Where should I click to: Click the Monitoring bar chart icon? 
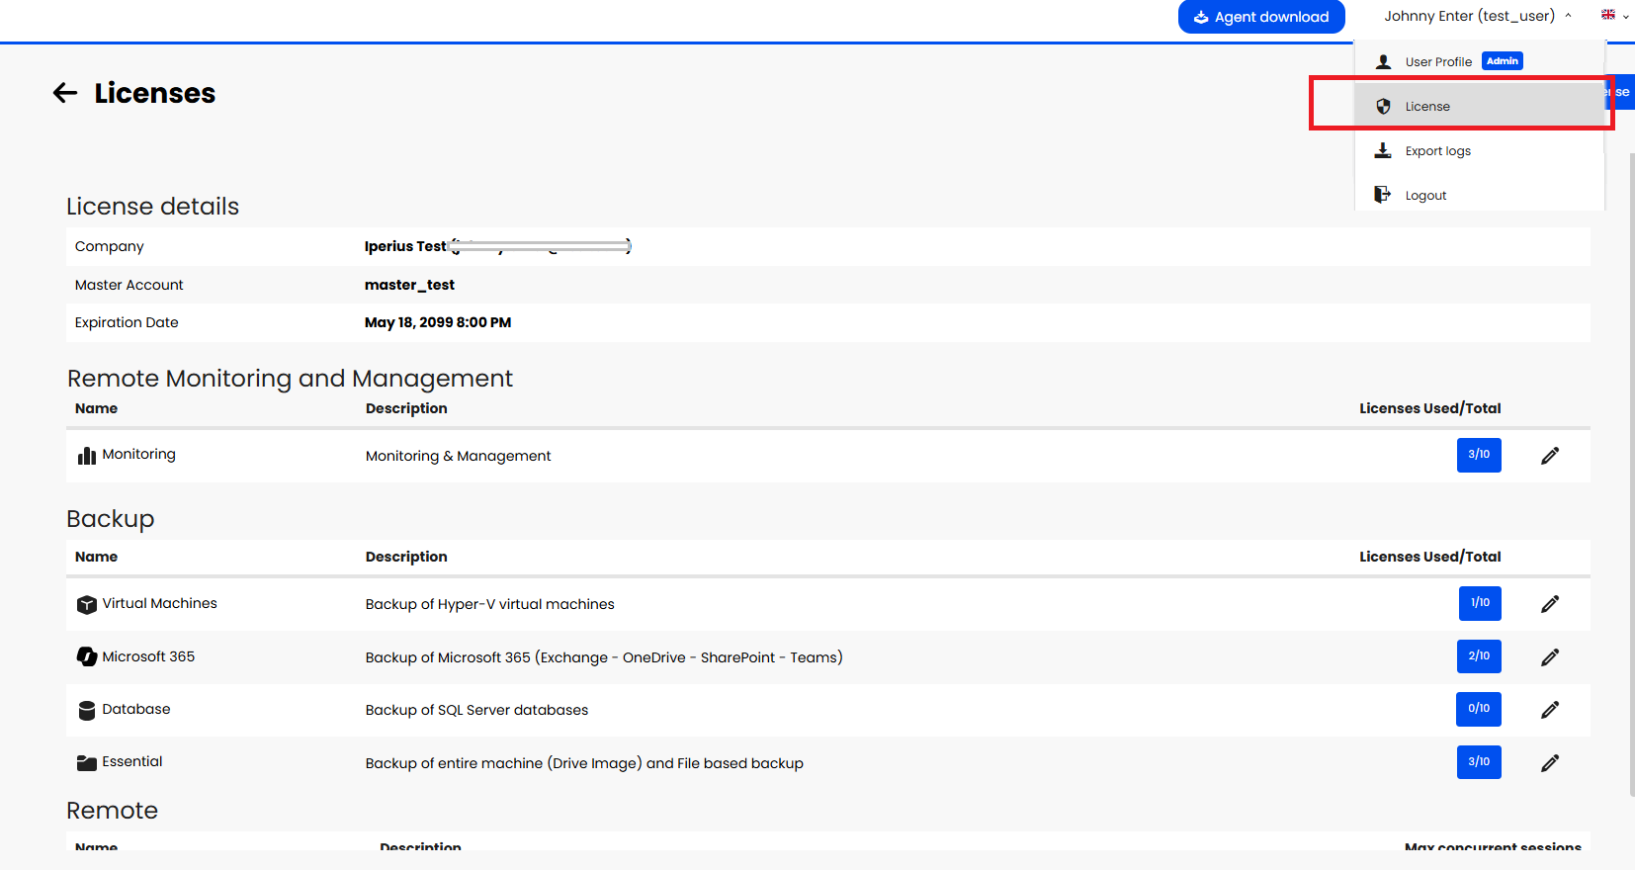click(87, 455)
